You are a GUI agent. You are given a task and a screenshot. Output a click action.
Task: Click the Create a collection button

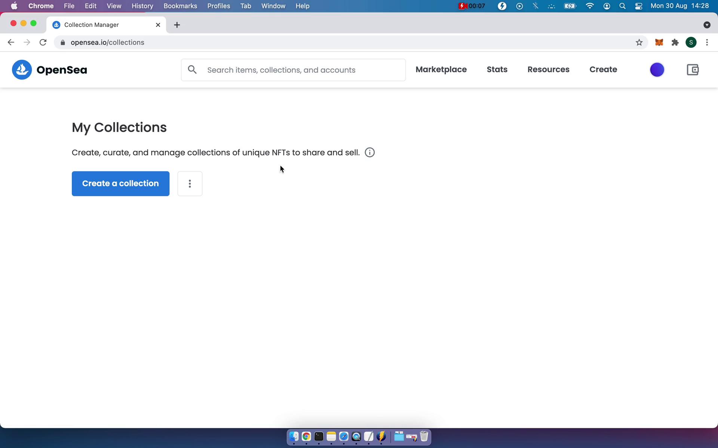click(120, 183)
